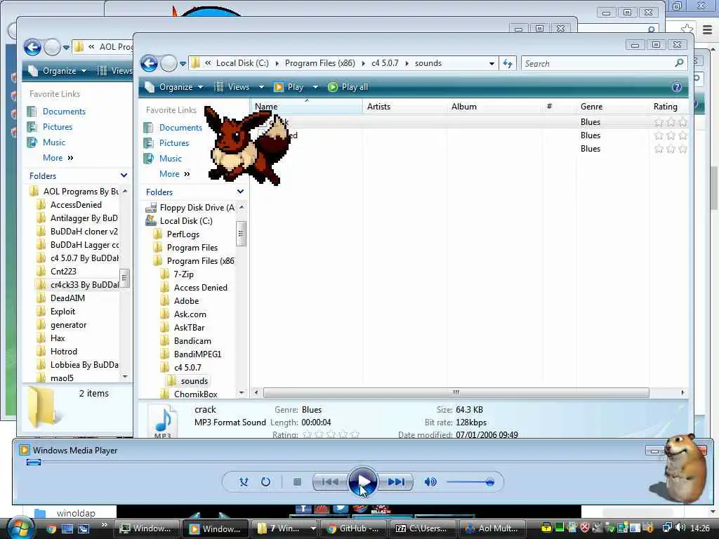Image resolution: width=719 pixels, height=539 pixels.
Task: Open recent pages arrow in sounds window
Action: 183,64
